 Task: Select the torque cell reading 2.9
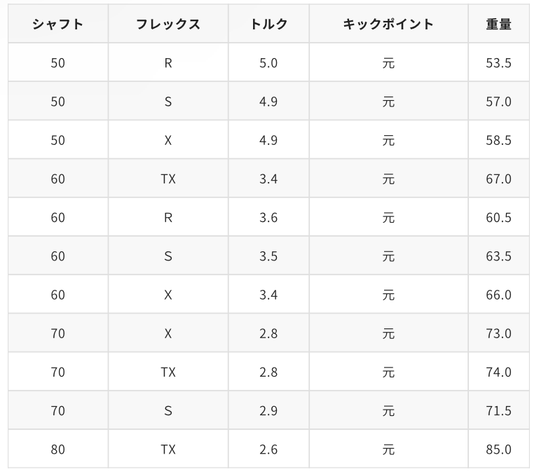click(268, 410)
